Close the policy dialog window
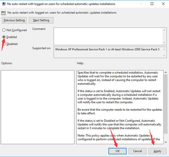 click(x=163, y=4)
